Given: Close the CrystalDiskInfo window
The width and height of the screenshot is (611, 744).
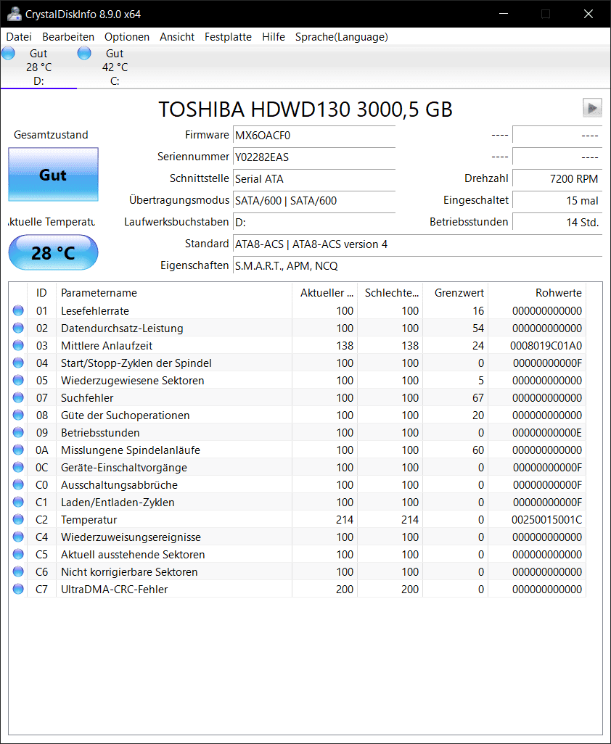Looking at the screenshot, I should coord(589,14).
